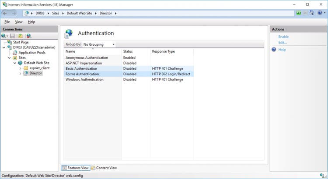Click HTTP 302 Login/Redirect response type

[x=171, y=74]
